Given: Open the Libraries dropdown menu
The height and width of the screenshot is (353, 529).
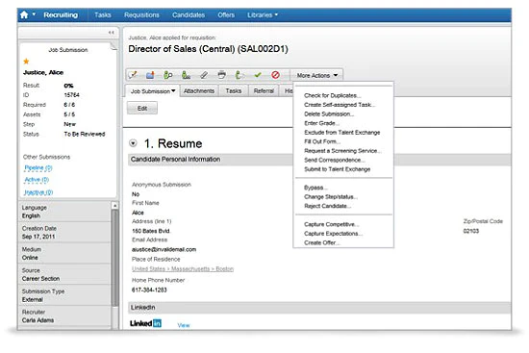Looking at the screenshot, I should tap(263, 14).
